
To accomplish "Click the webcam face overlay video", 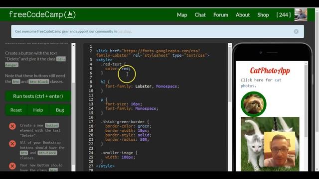I will point(279,149).
